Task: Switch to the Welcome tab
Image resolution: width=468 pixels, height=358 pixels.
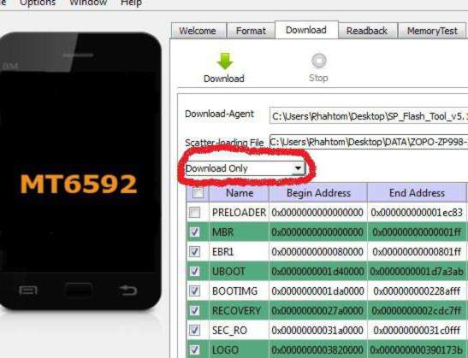Action: point(198,31)
